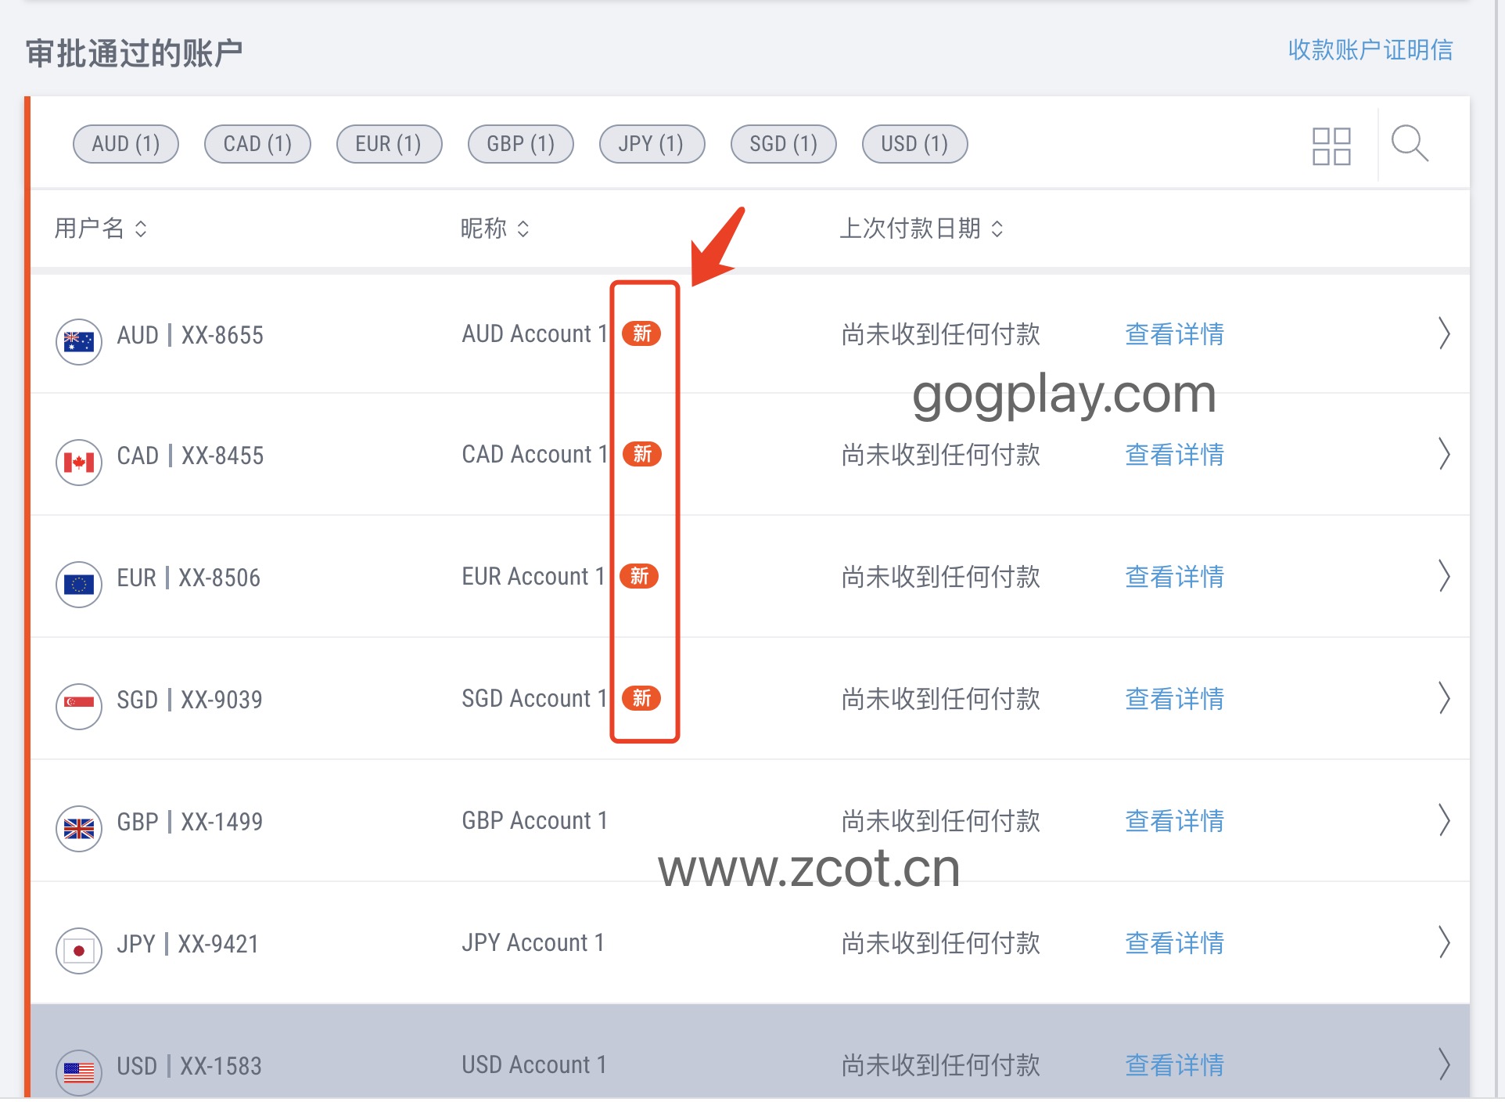Select CAD | XX-8455 username text
The width and height of the screenshot is (1505, 1102).
[x=190, y=456]
